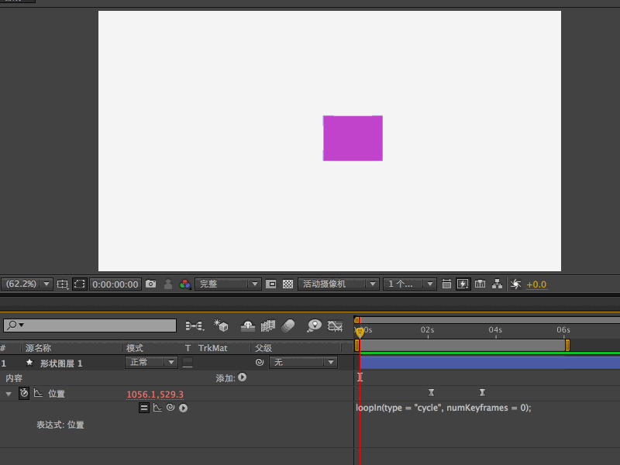Screen dimensions: 620x465
Task: Toggle the region of interest icon
Action: tap(80, 284)
